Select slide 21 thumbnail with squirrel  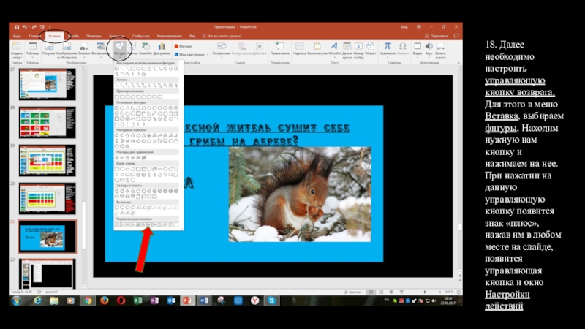(47, 236)
